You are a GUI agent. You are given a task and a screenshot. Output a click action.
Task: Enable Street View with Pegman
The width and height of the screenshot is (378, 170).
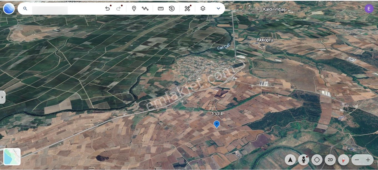304,160
